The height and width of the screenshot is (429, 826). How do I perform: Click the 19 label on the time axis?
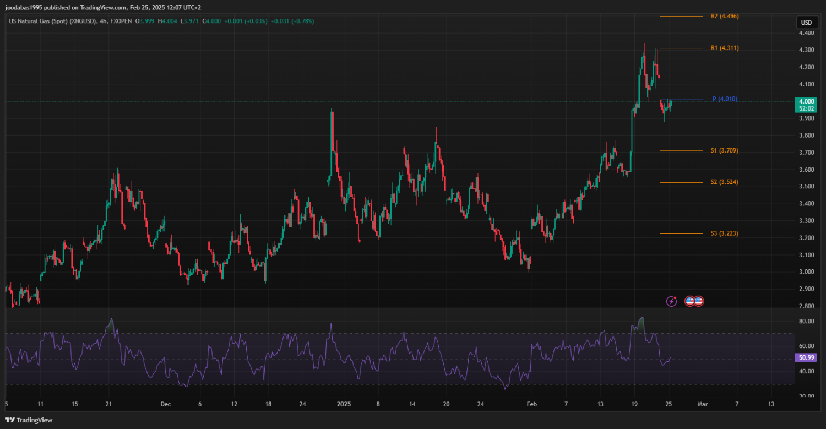tap(634, 404)
